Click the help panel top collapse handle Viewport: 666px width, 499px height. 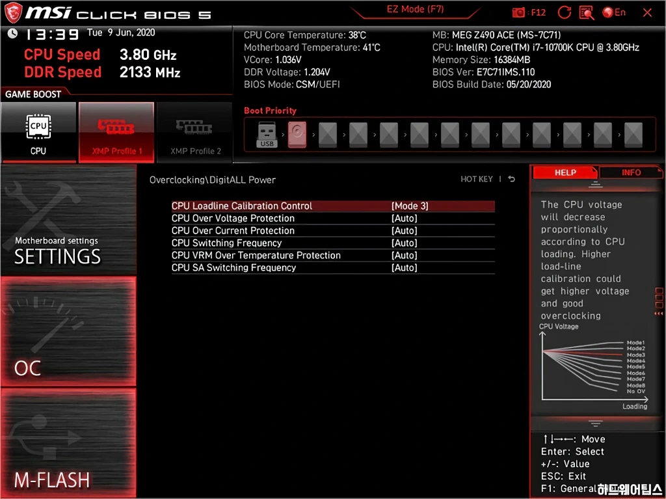coord(596,185)
